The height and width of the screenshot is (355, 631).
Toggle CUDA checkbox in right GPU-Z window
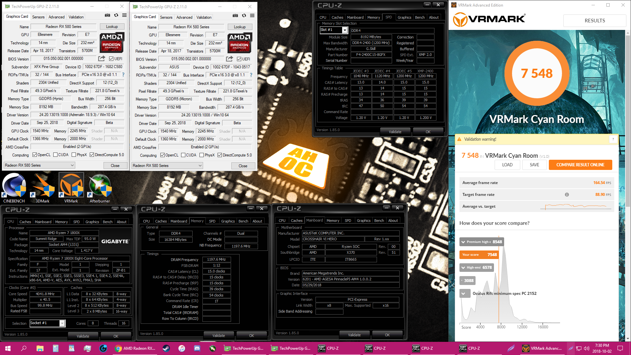pyautogui.click(x=183, y=155)
